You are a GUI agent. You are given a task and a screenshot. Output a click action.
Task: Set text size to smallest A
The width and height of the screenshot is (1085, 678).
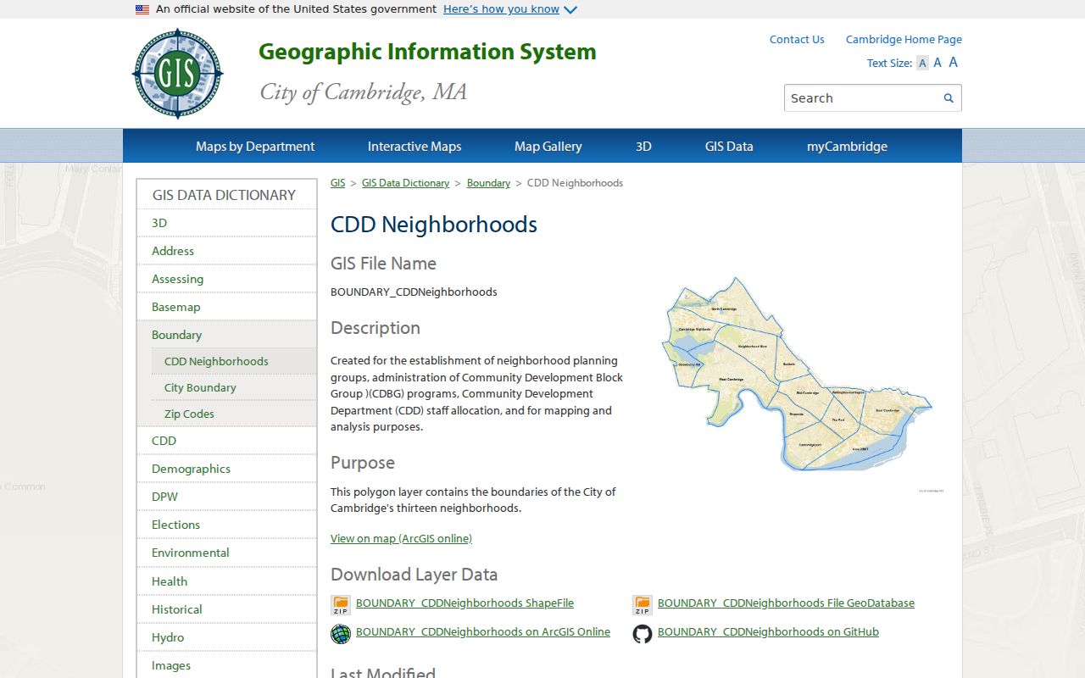coord(922,64)
